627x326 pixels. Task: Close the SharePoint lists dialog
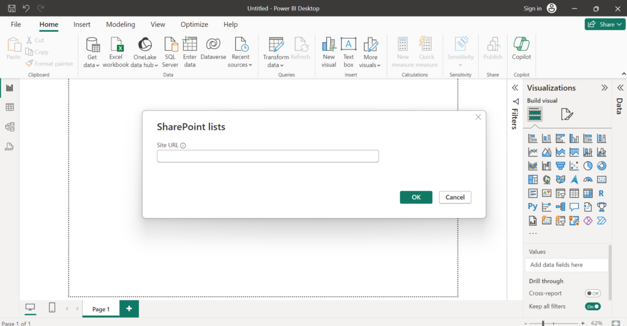(478, 117)
